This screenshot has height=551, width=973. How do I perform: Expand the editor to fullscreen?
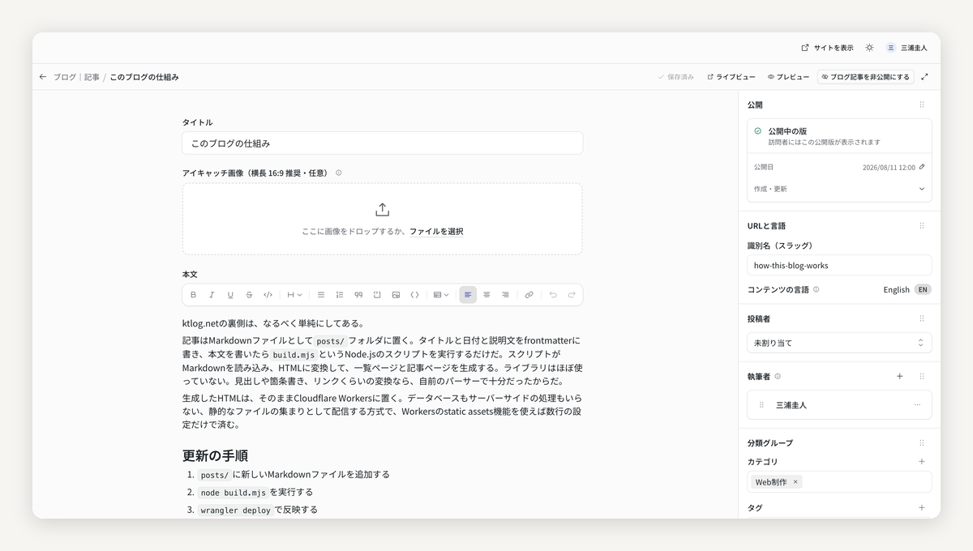[x=924, y=77]
